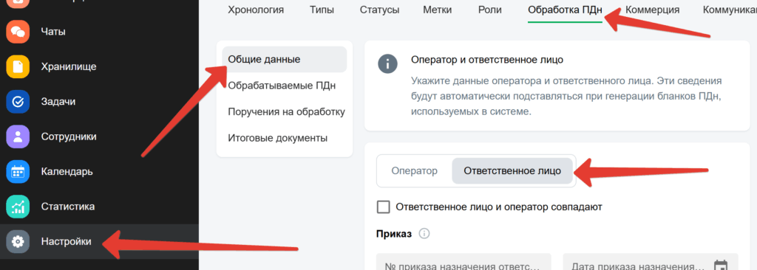This screenshot has height=270, width=757.
Task: Select Обрабатываемые ПДн in side menu
Action: click(x=282, y=86)
